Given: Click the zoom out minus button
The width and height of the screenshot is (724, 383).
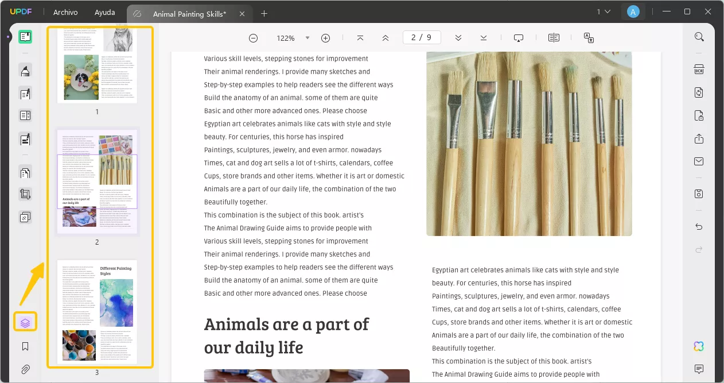Looking at the screenshot, I should [x=253, y=38].
